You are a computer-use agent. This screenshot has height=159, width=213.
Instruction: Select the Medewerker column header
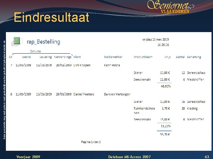(113, 57)
